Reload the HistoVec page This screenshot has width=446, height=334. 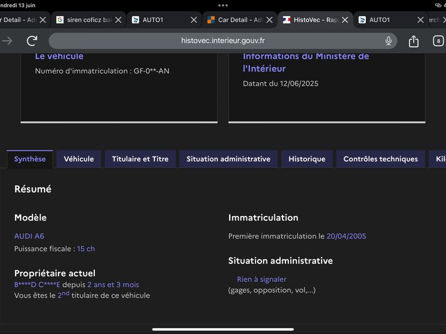(x=32, y=41)
